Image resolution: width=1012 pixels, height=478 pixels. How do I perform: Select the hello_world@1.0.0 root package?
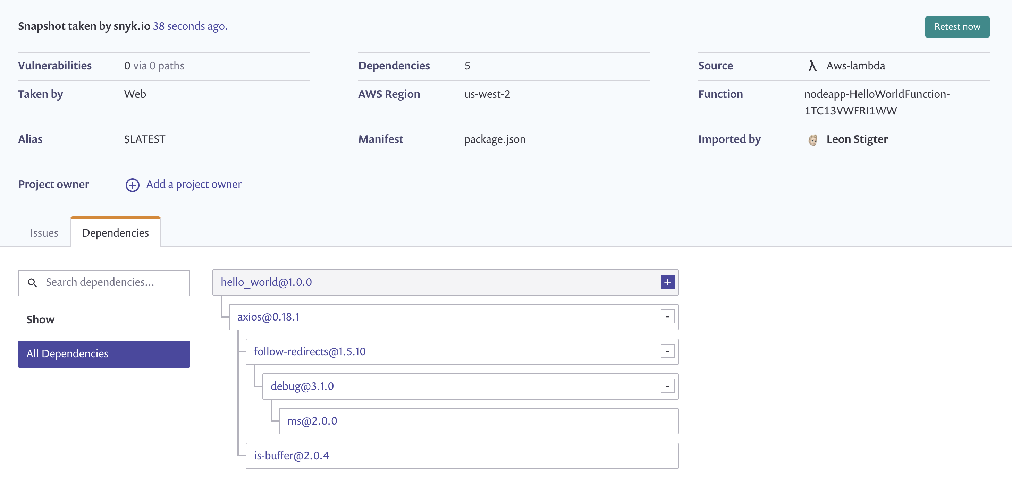(265, 282)
